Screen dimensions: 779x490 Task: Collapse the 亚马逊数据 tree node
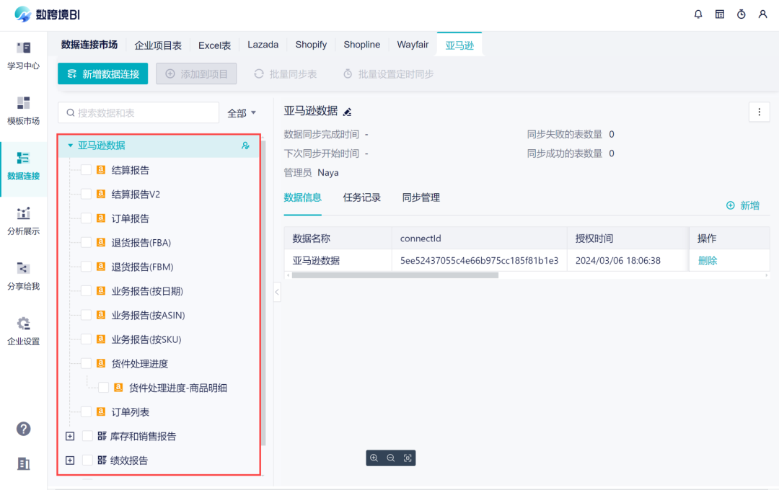click(70, 146)
